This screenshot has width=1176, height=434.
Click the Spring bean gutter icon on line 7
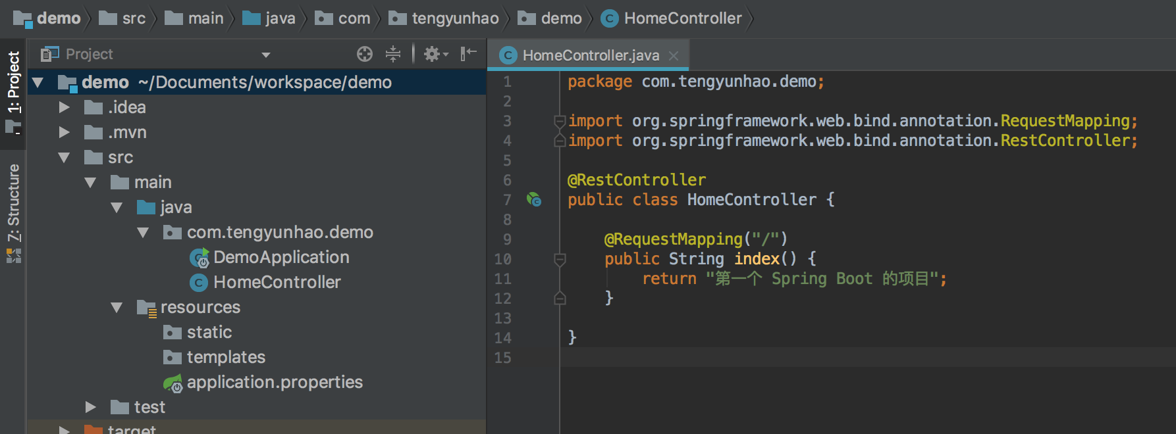point(534,199)
